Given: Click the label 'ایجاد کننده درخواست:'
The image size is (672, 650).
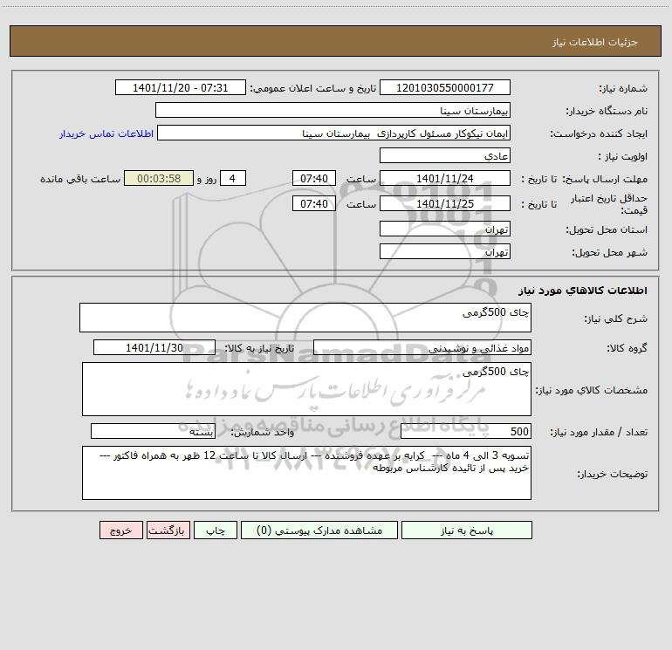Looking at the screenshot, I should click(x=599, y=133).
